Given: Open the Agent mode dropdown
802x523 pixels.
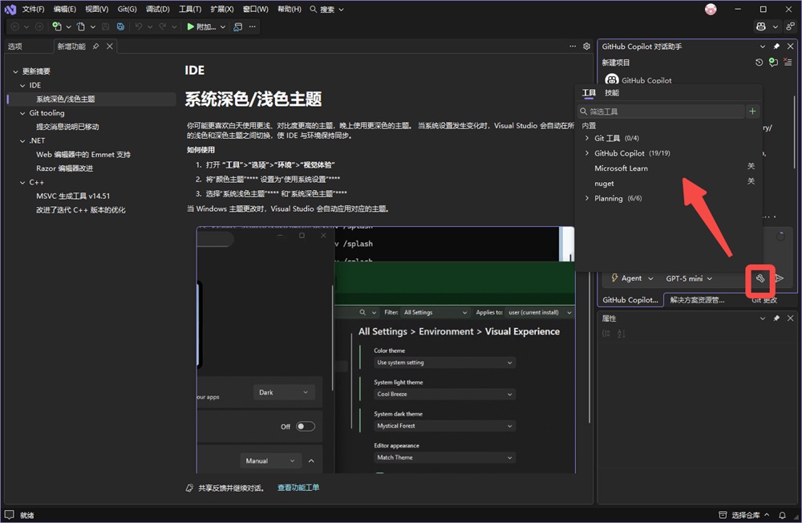Looking at the screenshot, I should click(633, 278).
